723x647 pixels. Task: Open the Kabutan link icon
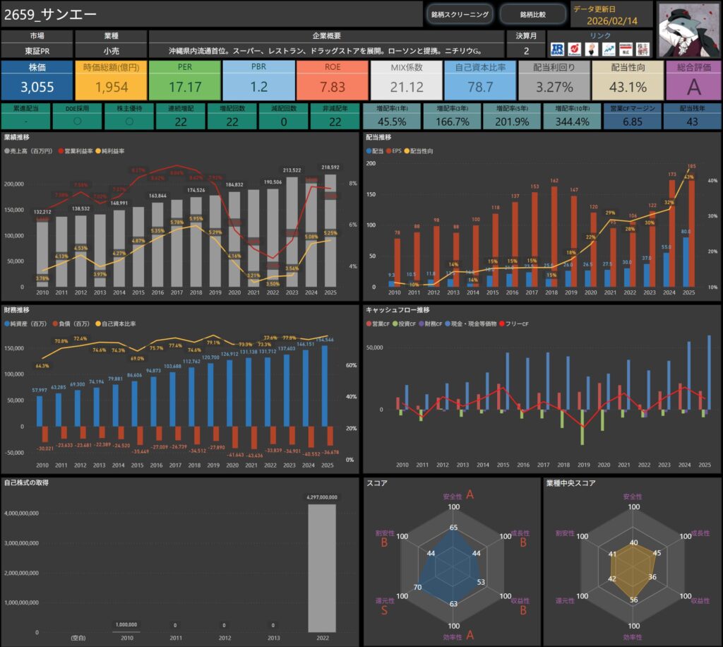(574, 49)
